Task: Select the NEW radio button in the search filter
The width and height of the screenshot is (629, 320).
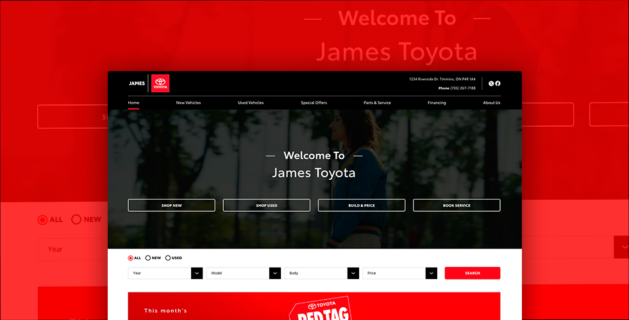Action: point(147,258)
